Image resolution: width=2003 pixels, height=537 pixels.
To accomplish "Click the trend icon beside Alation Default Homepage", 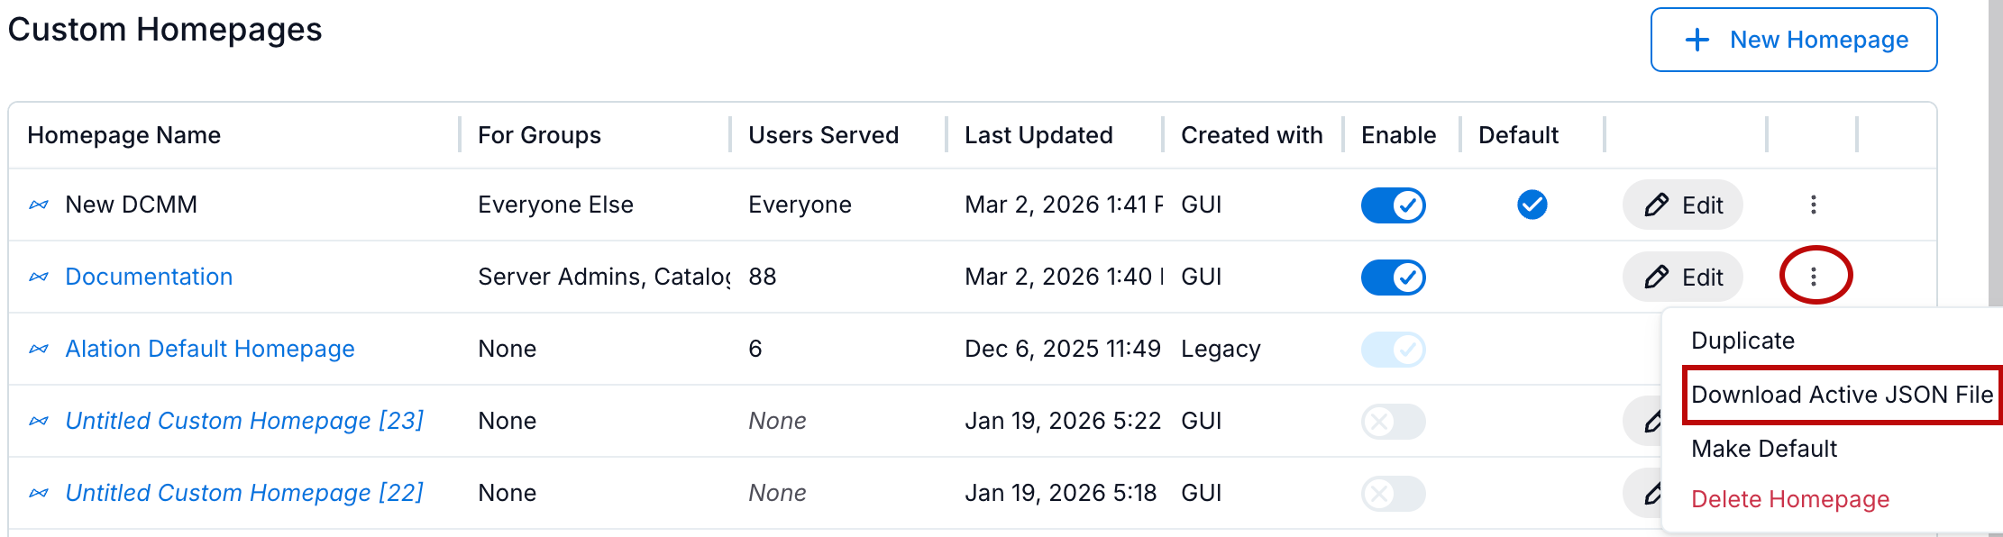I will 38,349.
